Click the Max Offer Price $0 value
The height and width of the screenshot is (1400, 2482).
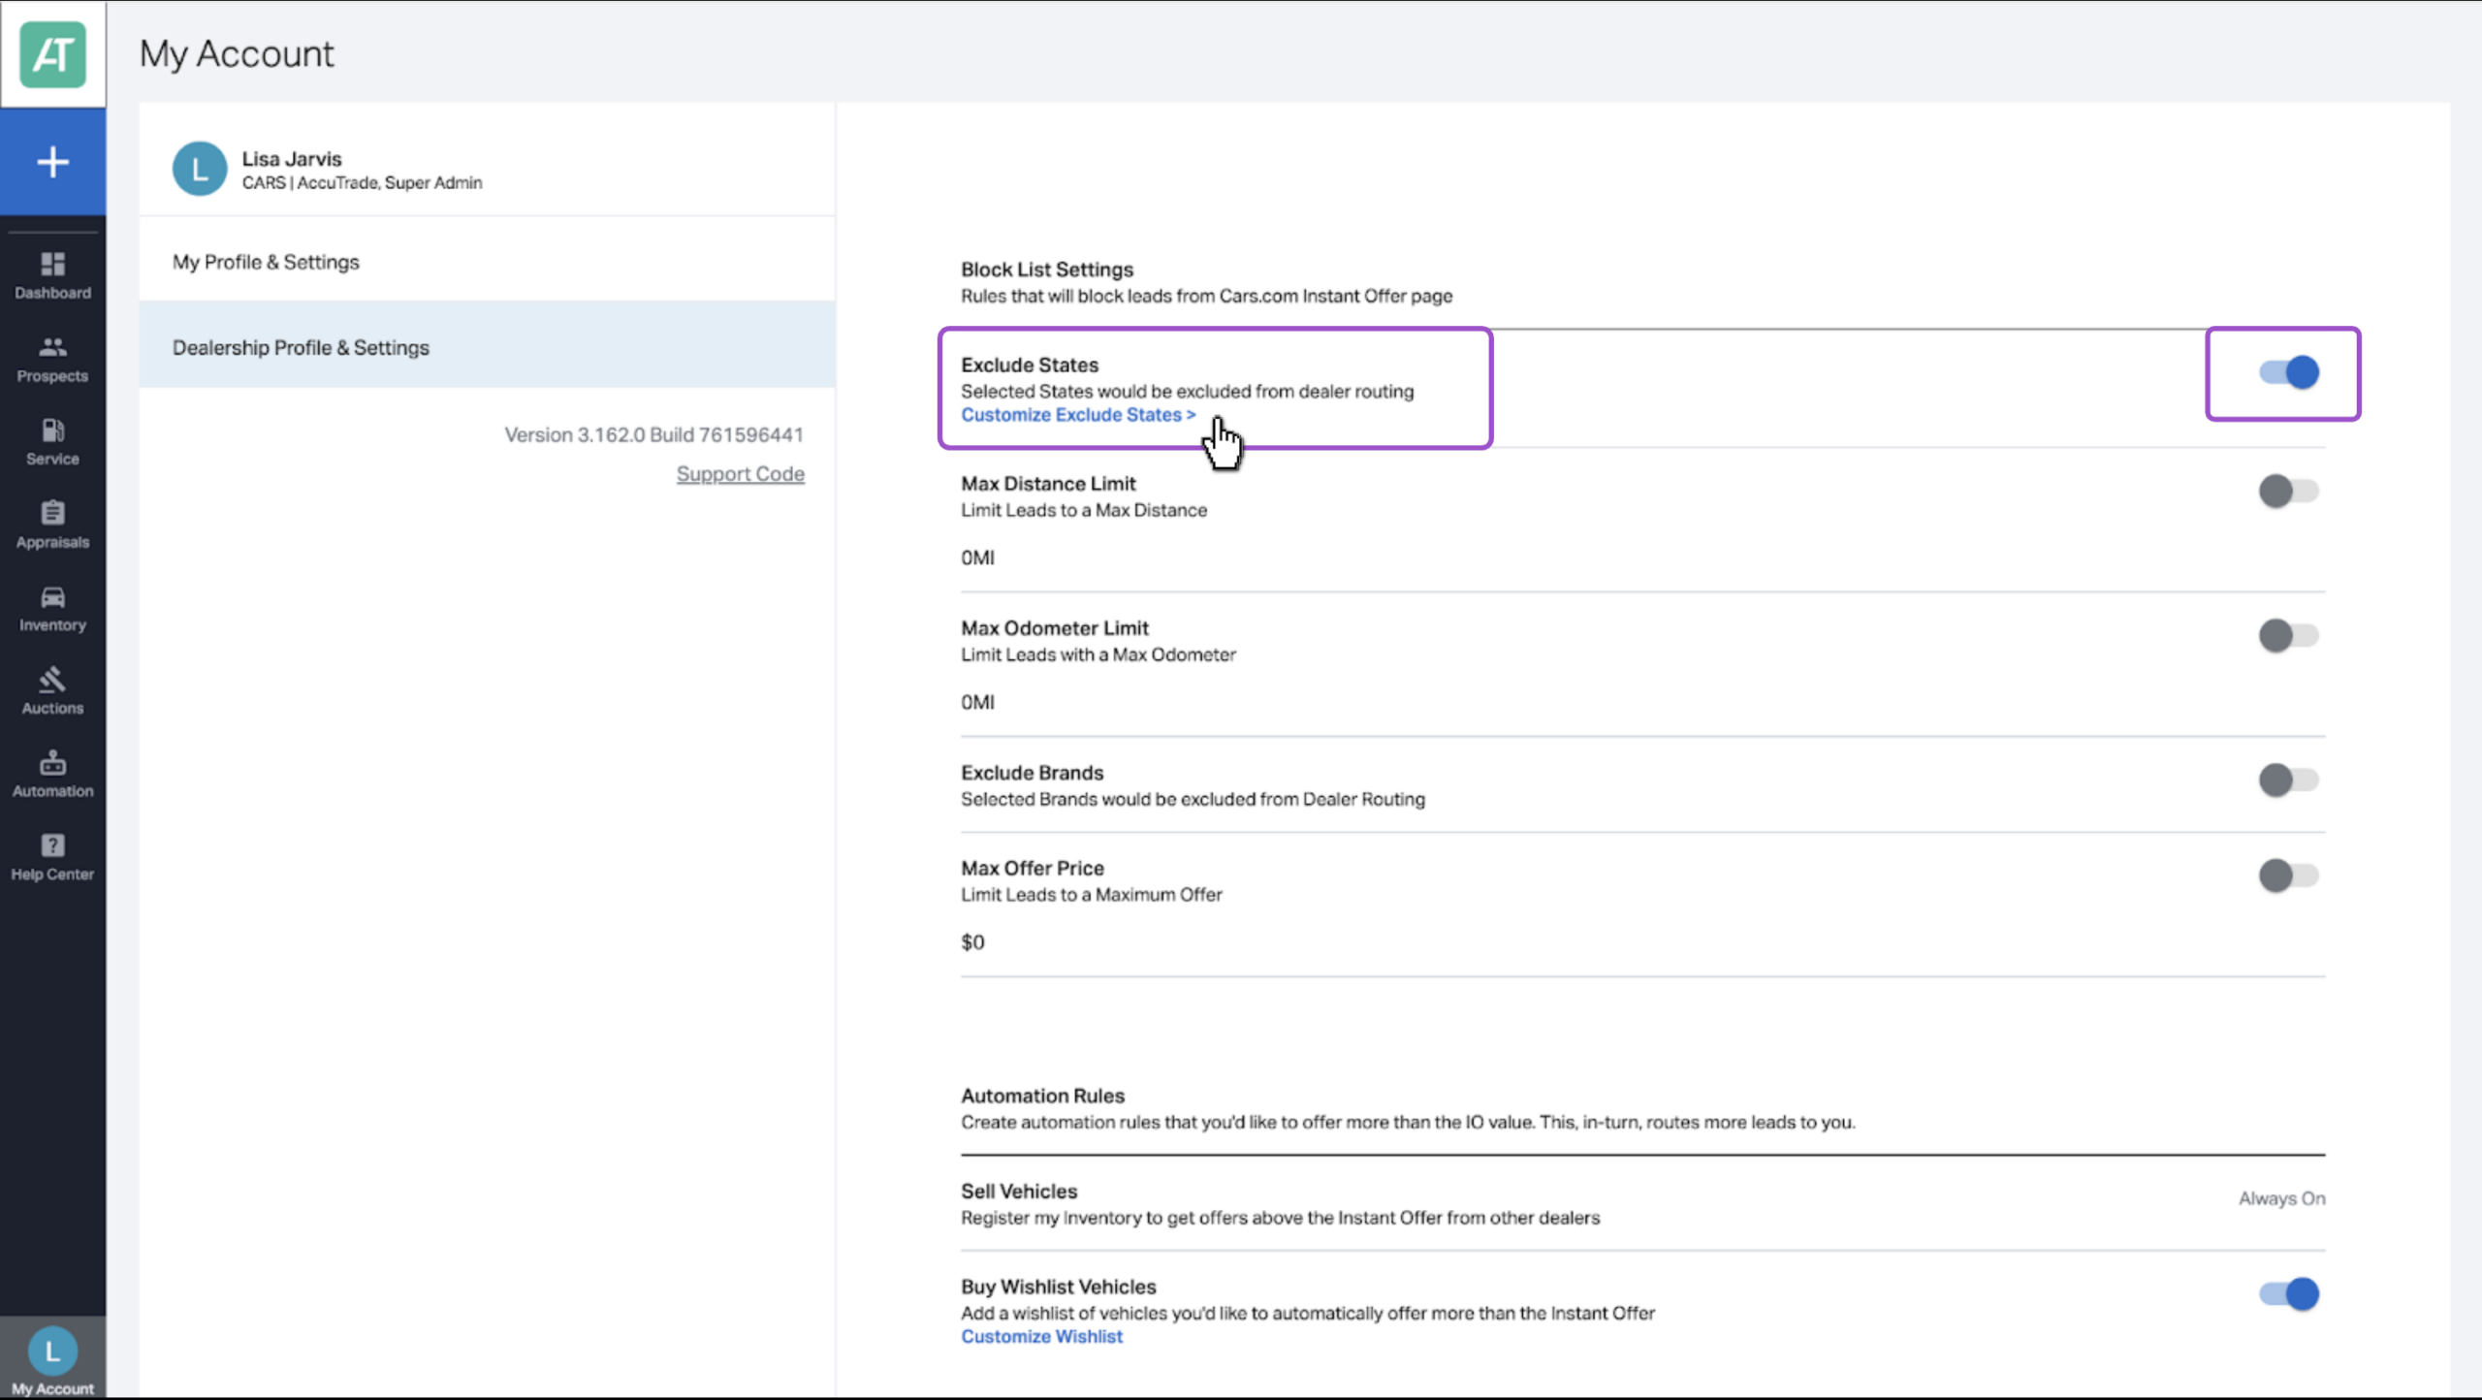(x=972, y=942)
